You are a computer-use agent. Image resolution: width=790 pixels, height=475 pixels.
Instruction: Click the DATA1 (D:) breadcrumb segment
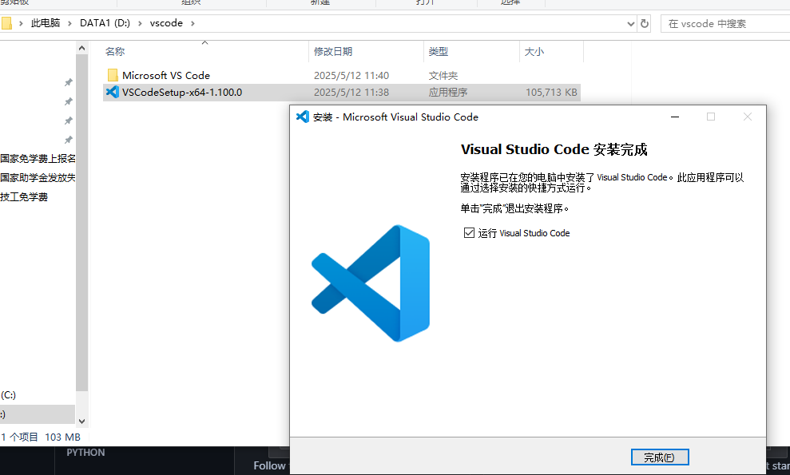(105, 23)
